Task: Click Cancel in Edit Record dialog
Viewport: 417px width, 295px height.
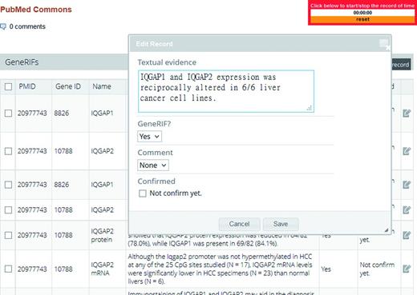Action: tap(239, 224)
